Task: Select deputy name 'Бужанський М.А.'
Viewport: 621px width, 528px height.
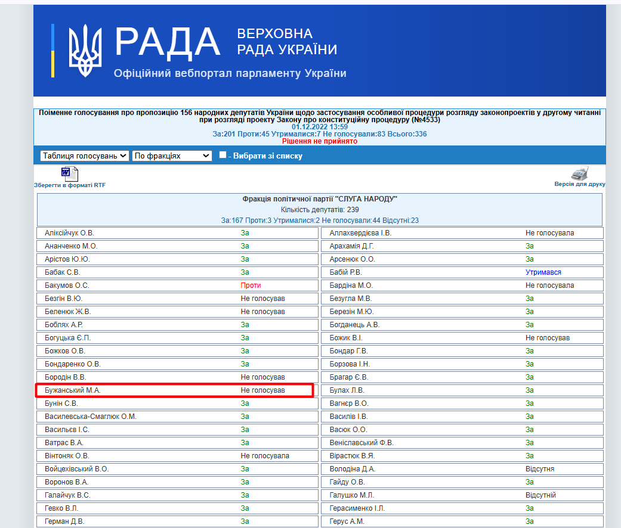Action: [72, 390]
